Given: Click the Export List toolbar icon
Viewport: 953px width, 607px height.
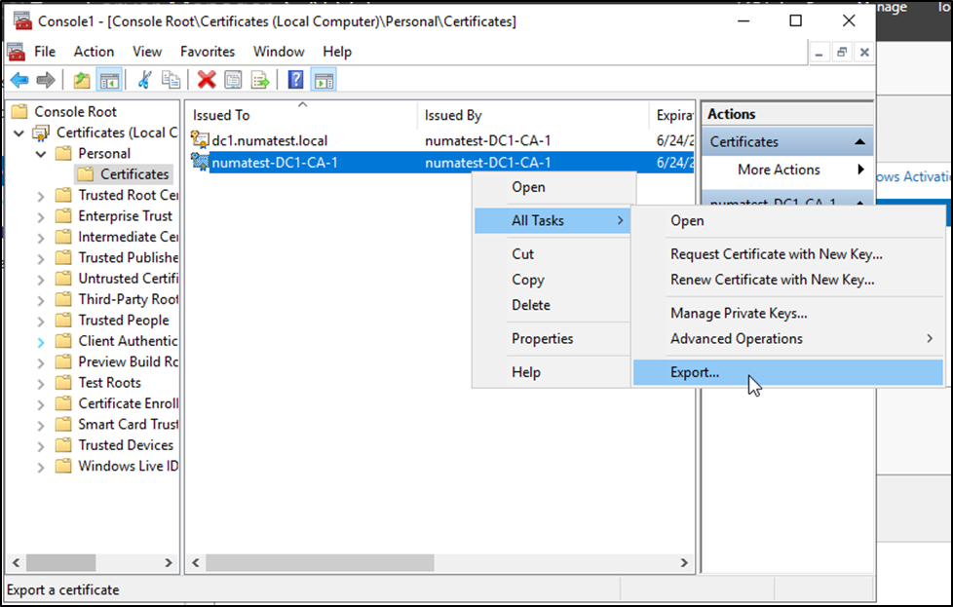Looking at the screenshot, I should [259, 80].
